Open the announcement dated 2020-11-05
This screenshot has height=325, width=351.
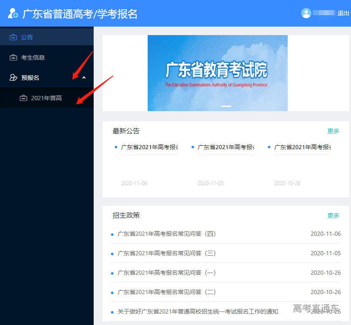pyautogui.click(x=226, y=147)
